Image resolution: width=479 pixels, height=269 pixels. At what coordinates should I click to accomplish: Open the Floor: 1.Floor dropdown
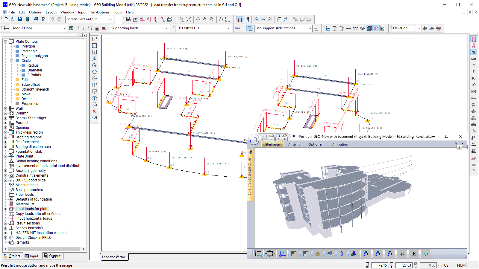(65, 28)
